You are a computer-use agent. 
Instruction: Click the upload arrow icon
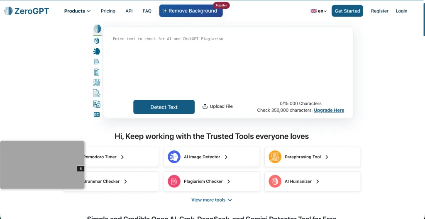click(205, 106)
